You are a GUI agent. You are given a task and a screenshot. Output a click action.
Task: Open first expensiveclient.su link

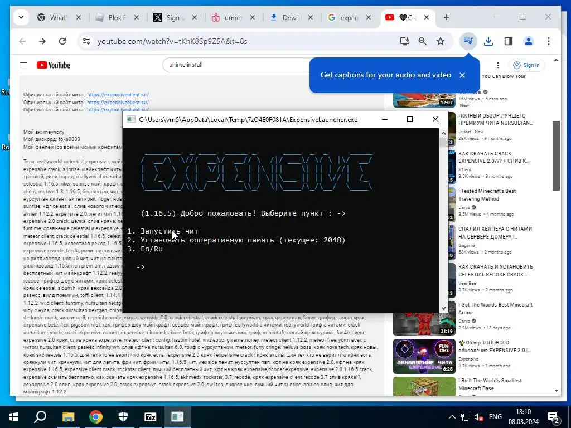click(x=118, y=95)
